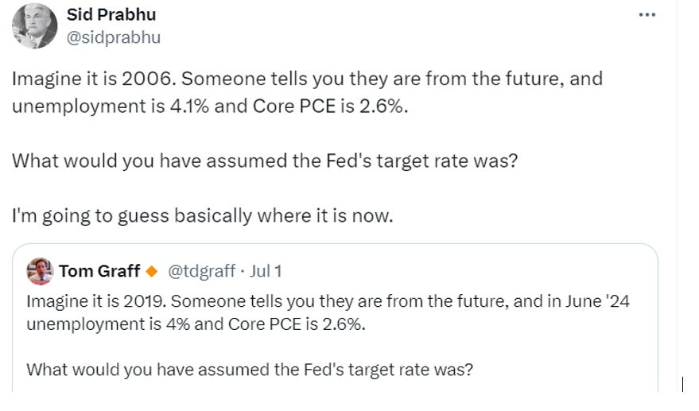Open the Sid Prabhu display name link
The image size is (699, 411).
click(111, 14)
